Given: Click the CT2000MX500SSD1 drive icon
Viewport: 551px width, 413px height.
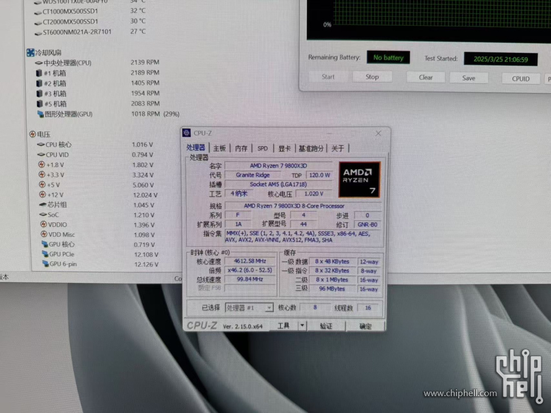Looking at the screenshot, I should [x=38, y=23].
